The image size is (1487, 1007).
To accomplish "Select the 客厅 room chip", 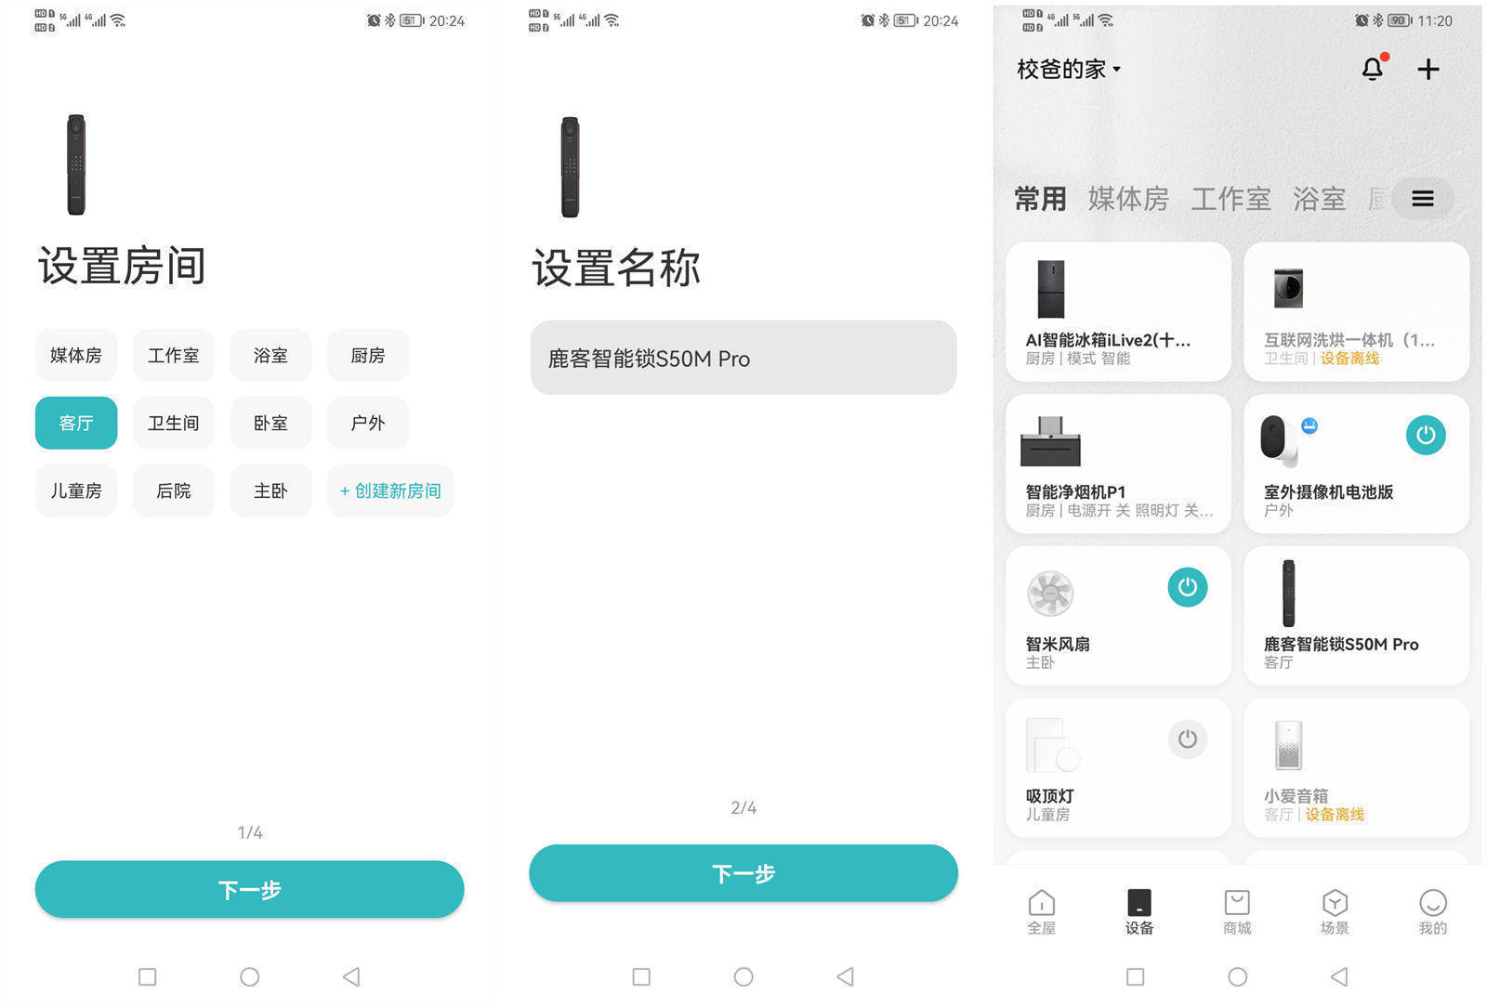I will pyautogui.click(x=76, y=423).
